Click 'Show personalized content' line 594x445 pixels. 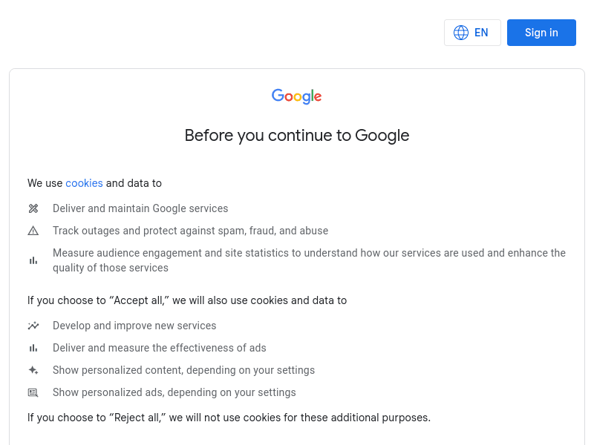click(x=183, y=370)
